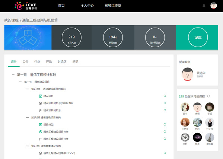Screen dimensions: 223x159
Task: Open the notification bell icon
Action: [x=204, y=6]
